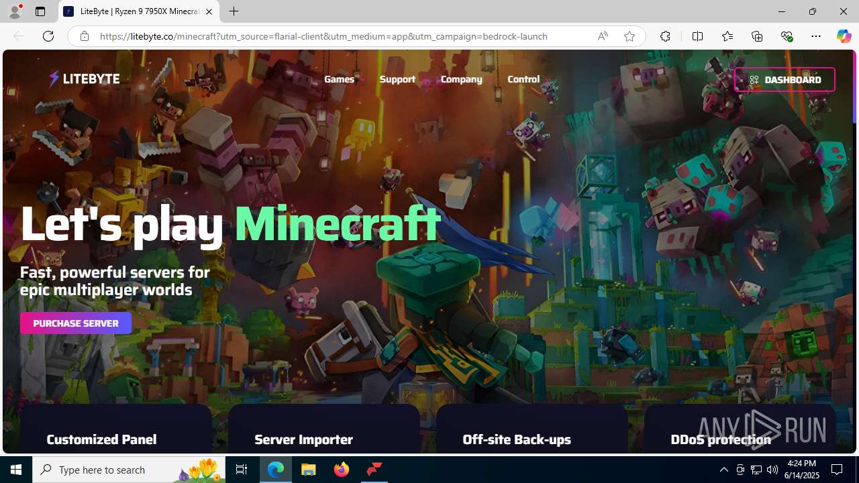Screen dimensions: 859x483
Task: Open File Explorer from taskbar
Action: tap(309, 470)
